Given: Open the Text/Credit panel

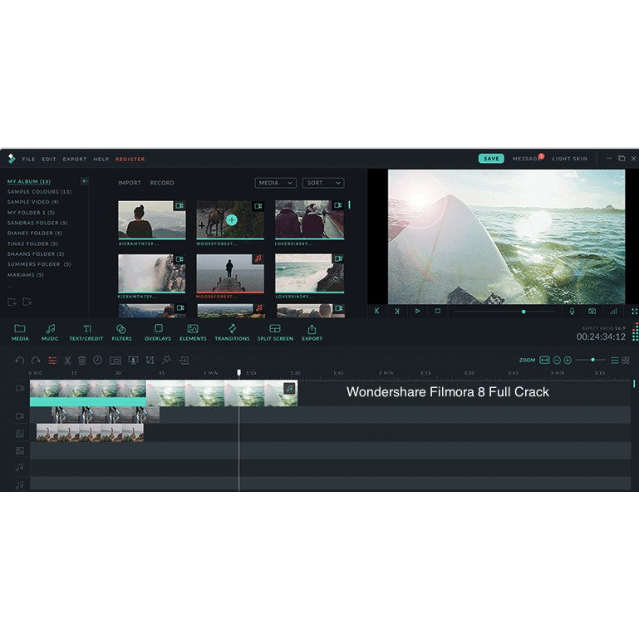Looking at the screenshot, I should click(86, 332).
